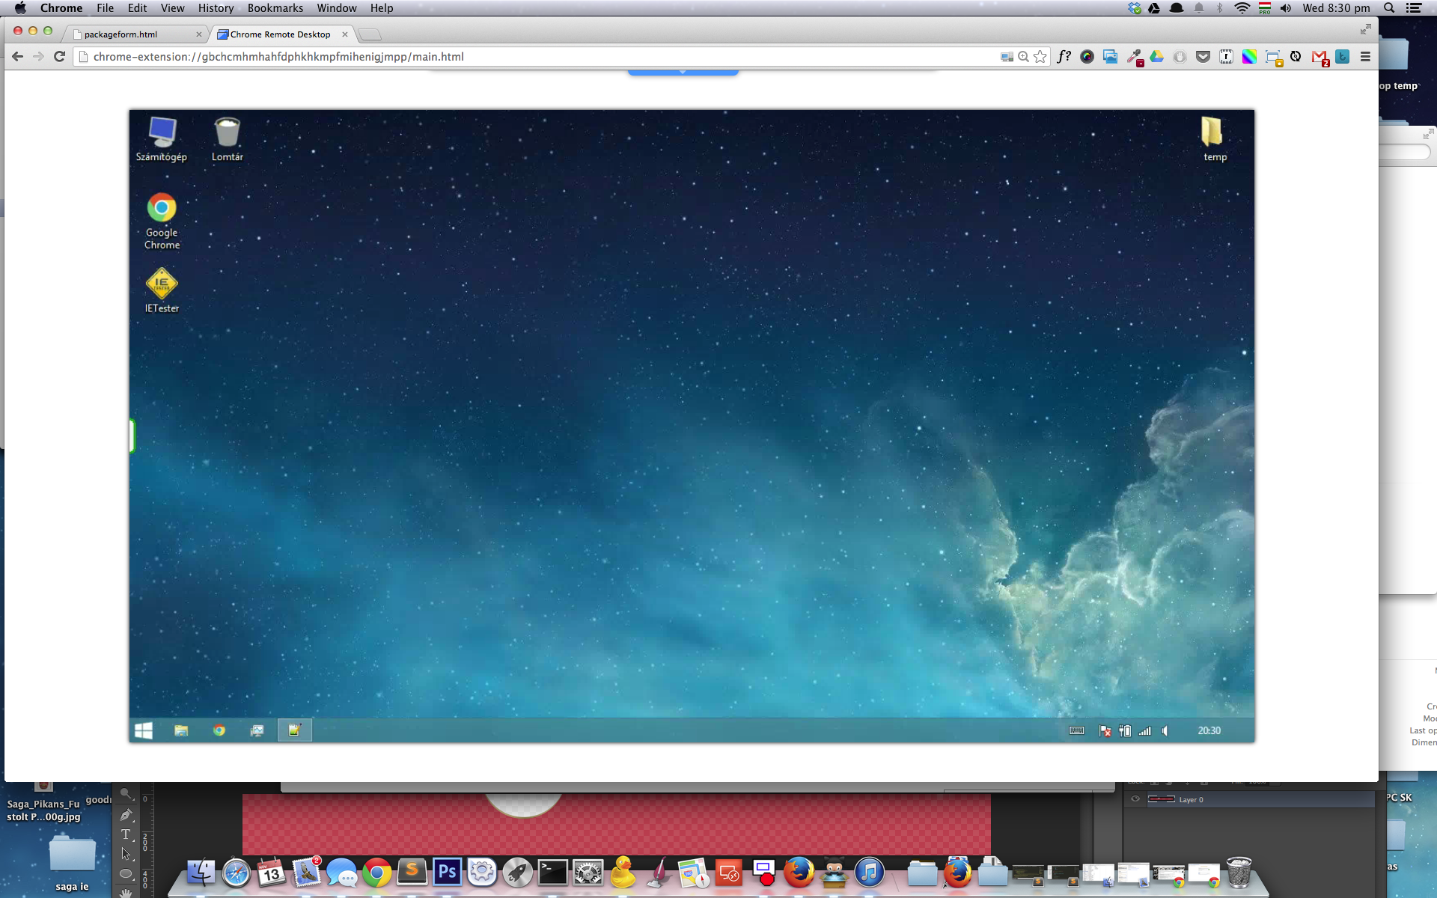Bookmark this page with the star
The height and width of the screenshot is (898, 1437).
[1040, 57]
